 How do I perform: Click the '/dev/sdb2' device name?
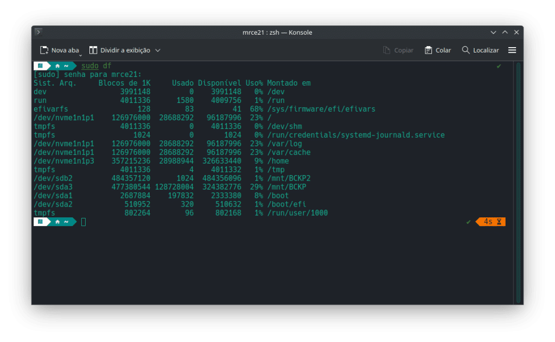53,178
